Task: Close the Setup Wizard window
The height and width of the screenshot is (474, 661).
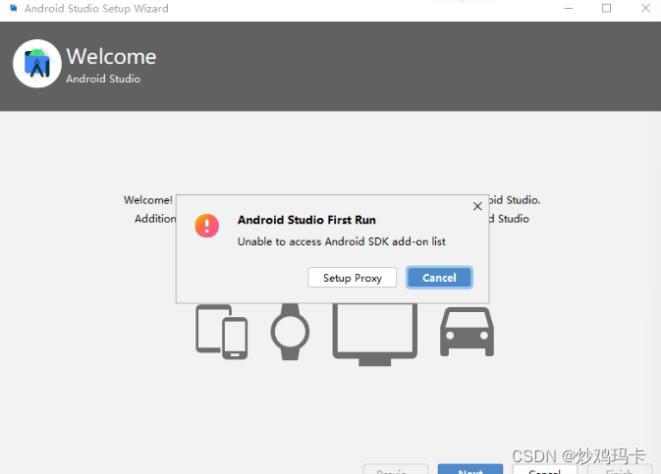Action: 645,8
